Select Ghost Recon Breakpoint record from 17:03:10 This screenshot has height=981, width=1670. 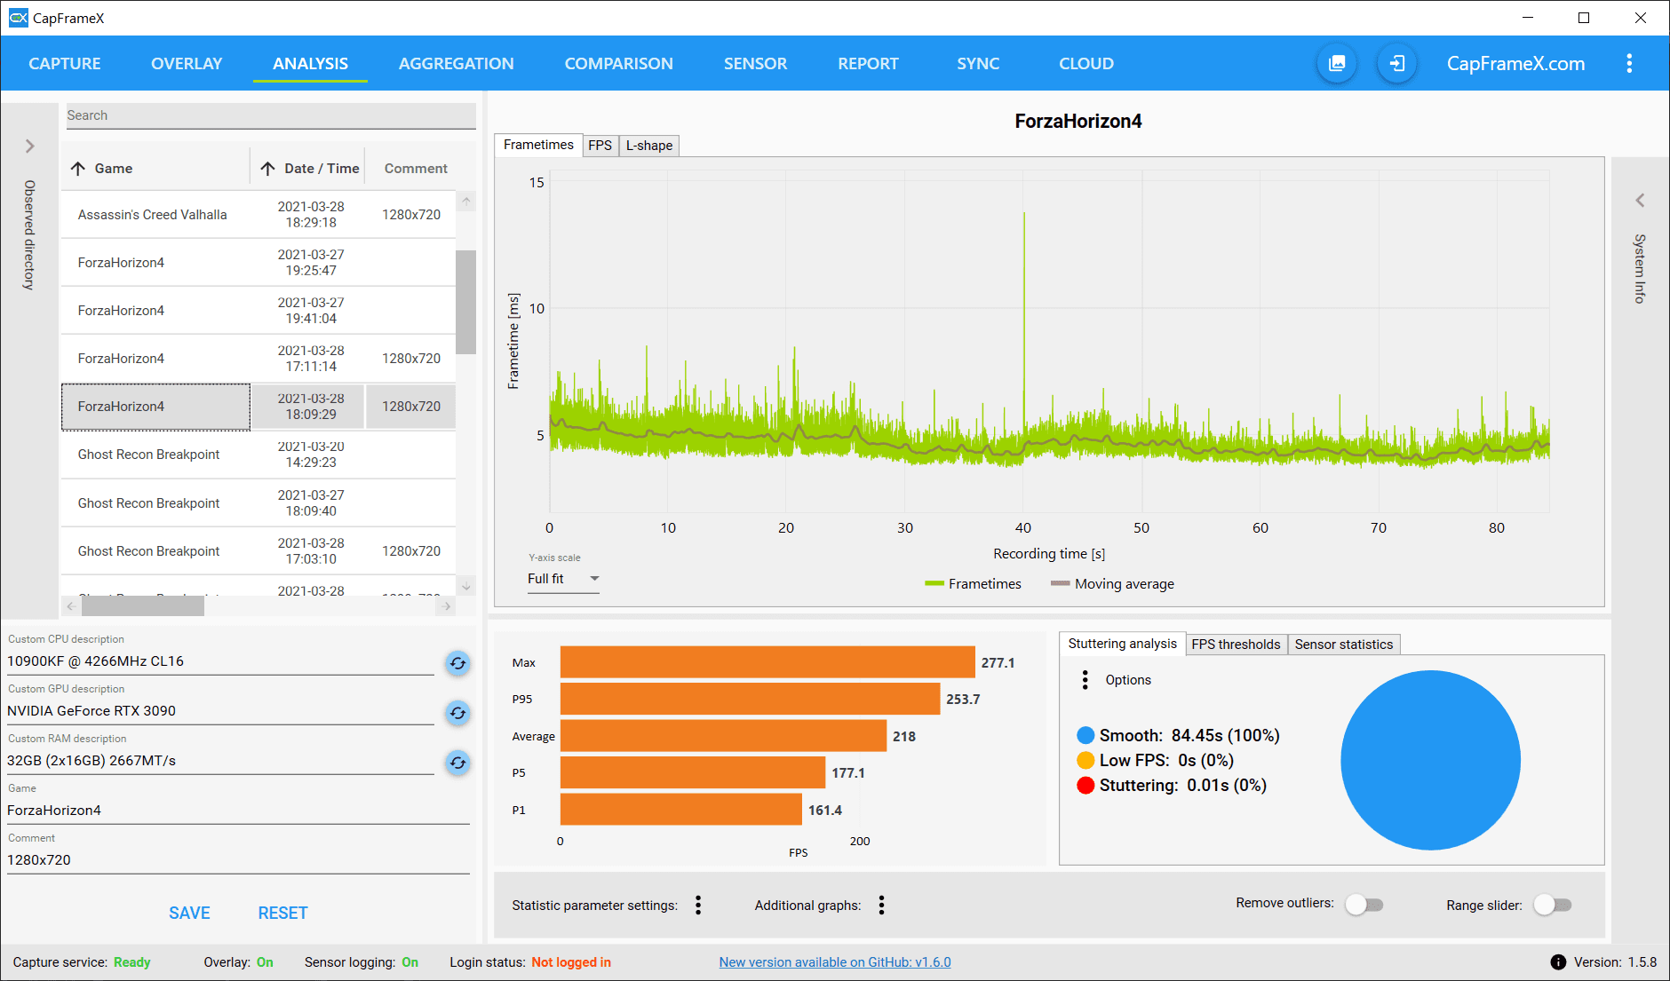(258, 551)
